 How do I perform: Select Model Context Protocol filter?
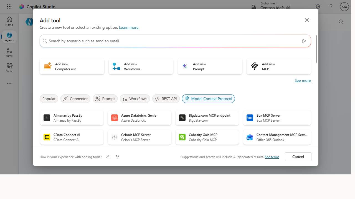tap(208, 99)
